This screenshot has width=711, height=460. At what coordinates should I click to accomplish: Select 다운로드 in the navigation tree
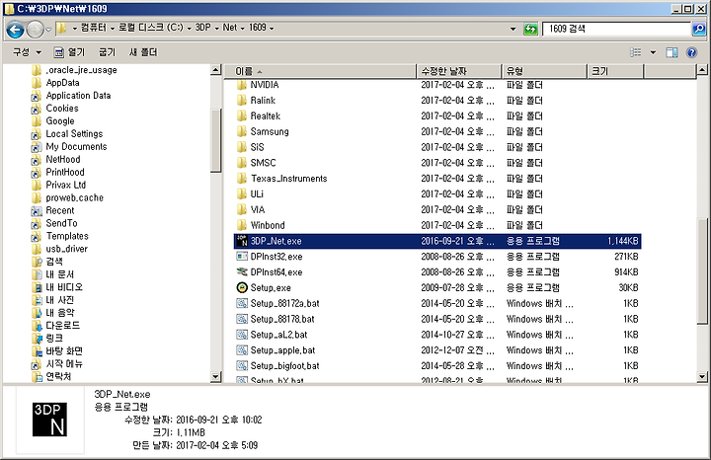coord(62,326)
